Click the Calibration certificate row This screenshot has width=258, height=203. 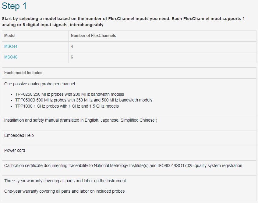point(129,168)
